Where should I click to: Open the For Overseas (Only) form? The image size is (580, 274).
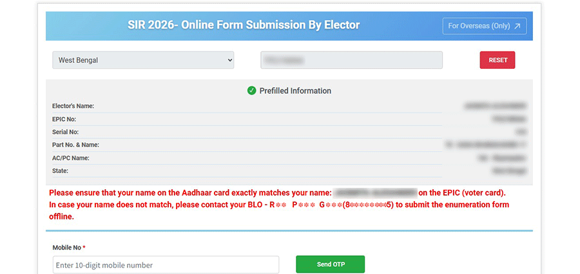484,26
